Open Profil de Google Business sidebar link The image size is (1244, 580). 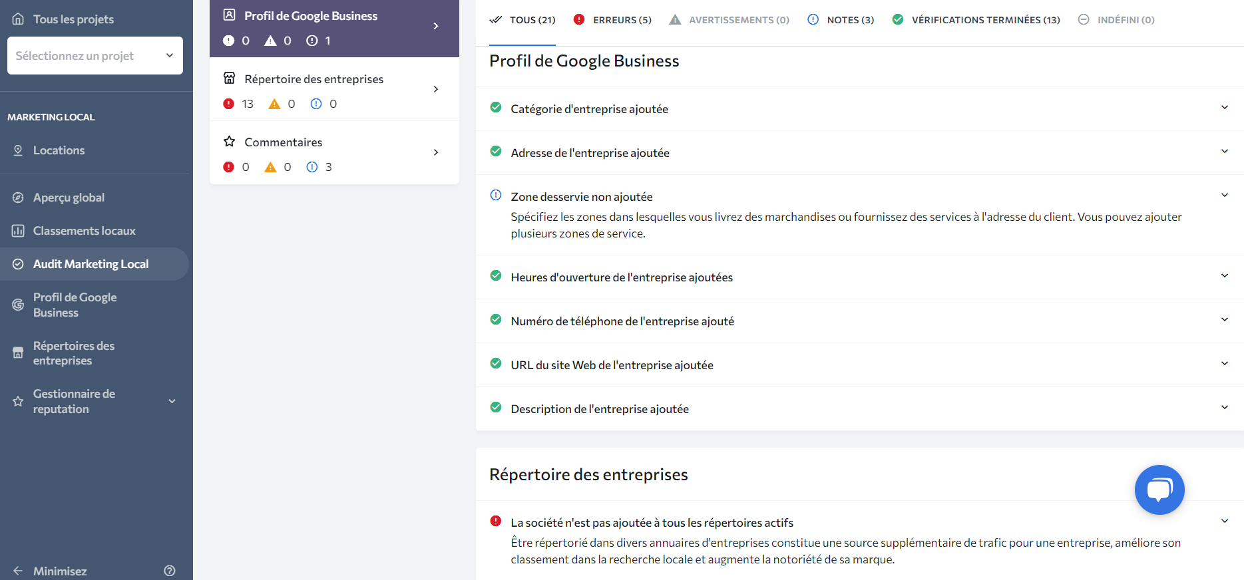click(75, 305)
